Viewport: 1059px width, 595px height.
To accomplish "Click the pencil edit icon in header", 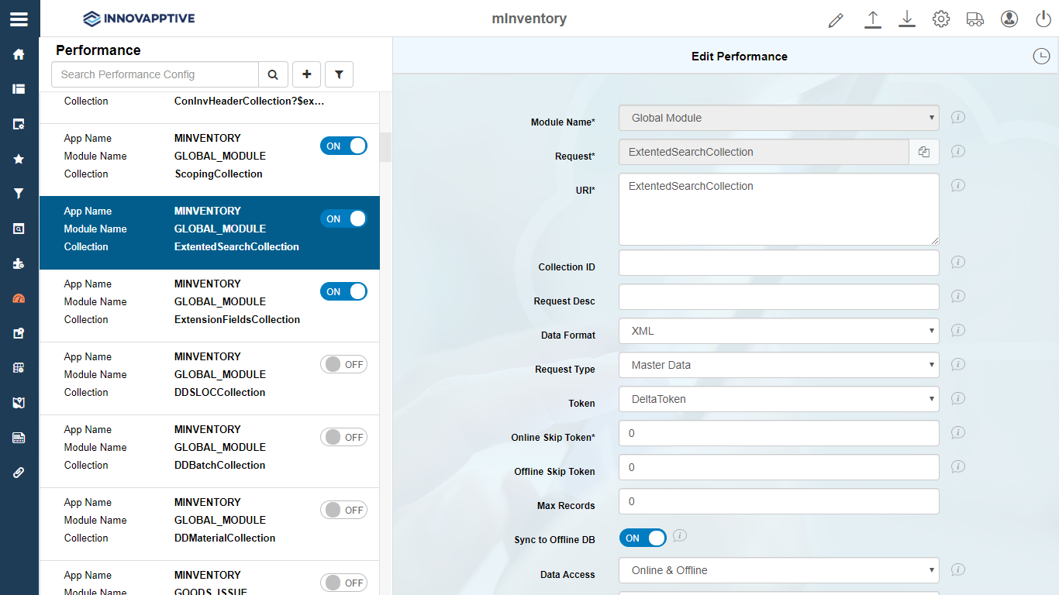I will pyautogui.click(x=836, y=20).
